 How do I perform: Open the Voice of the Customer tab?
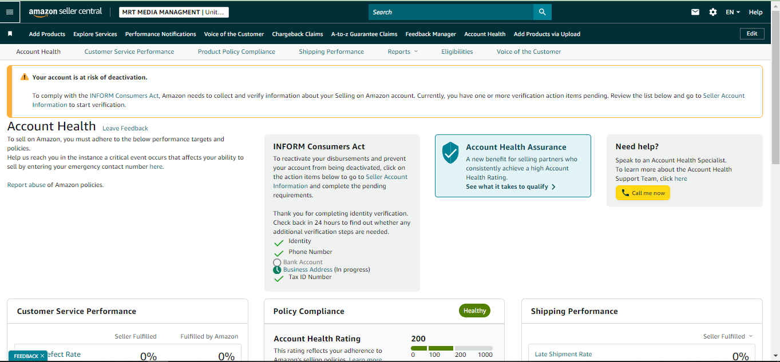point(529,51)
